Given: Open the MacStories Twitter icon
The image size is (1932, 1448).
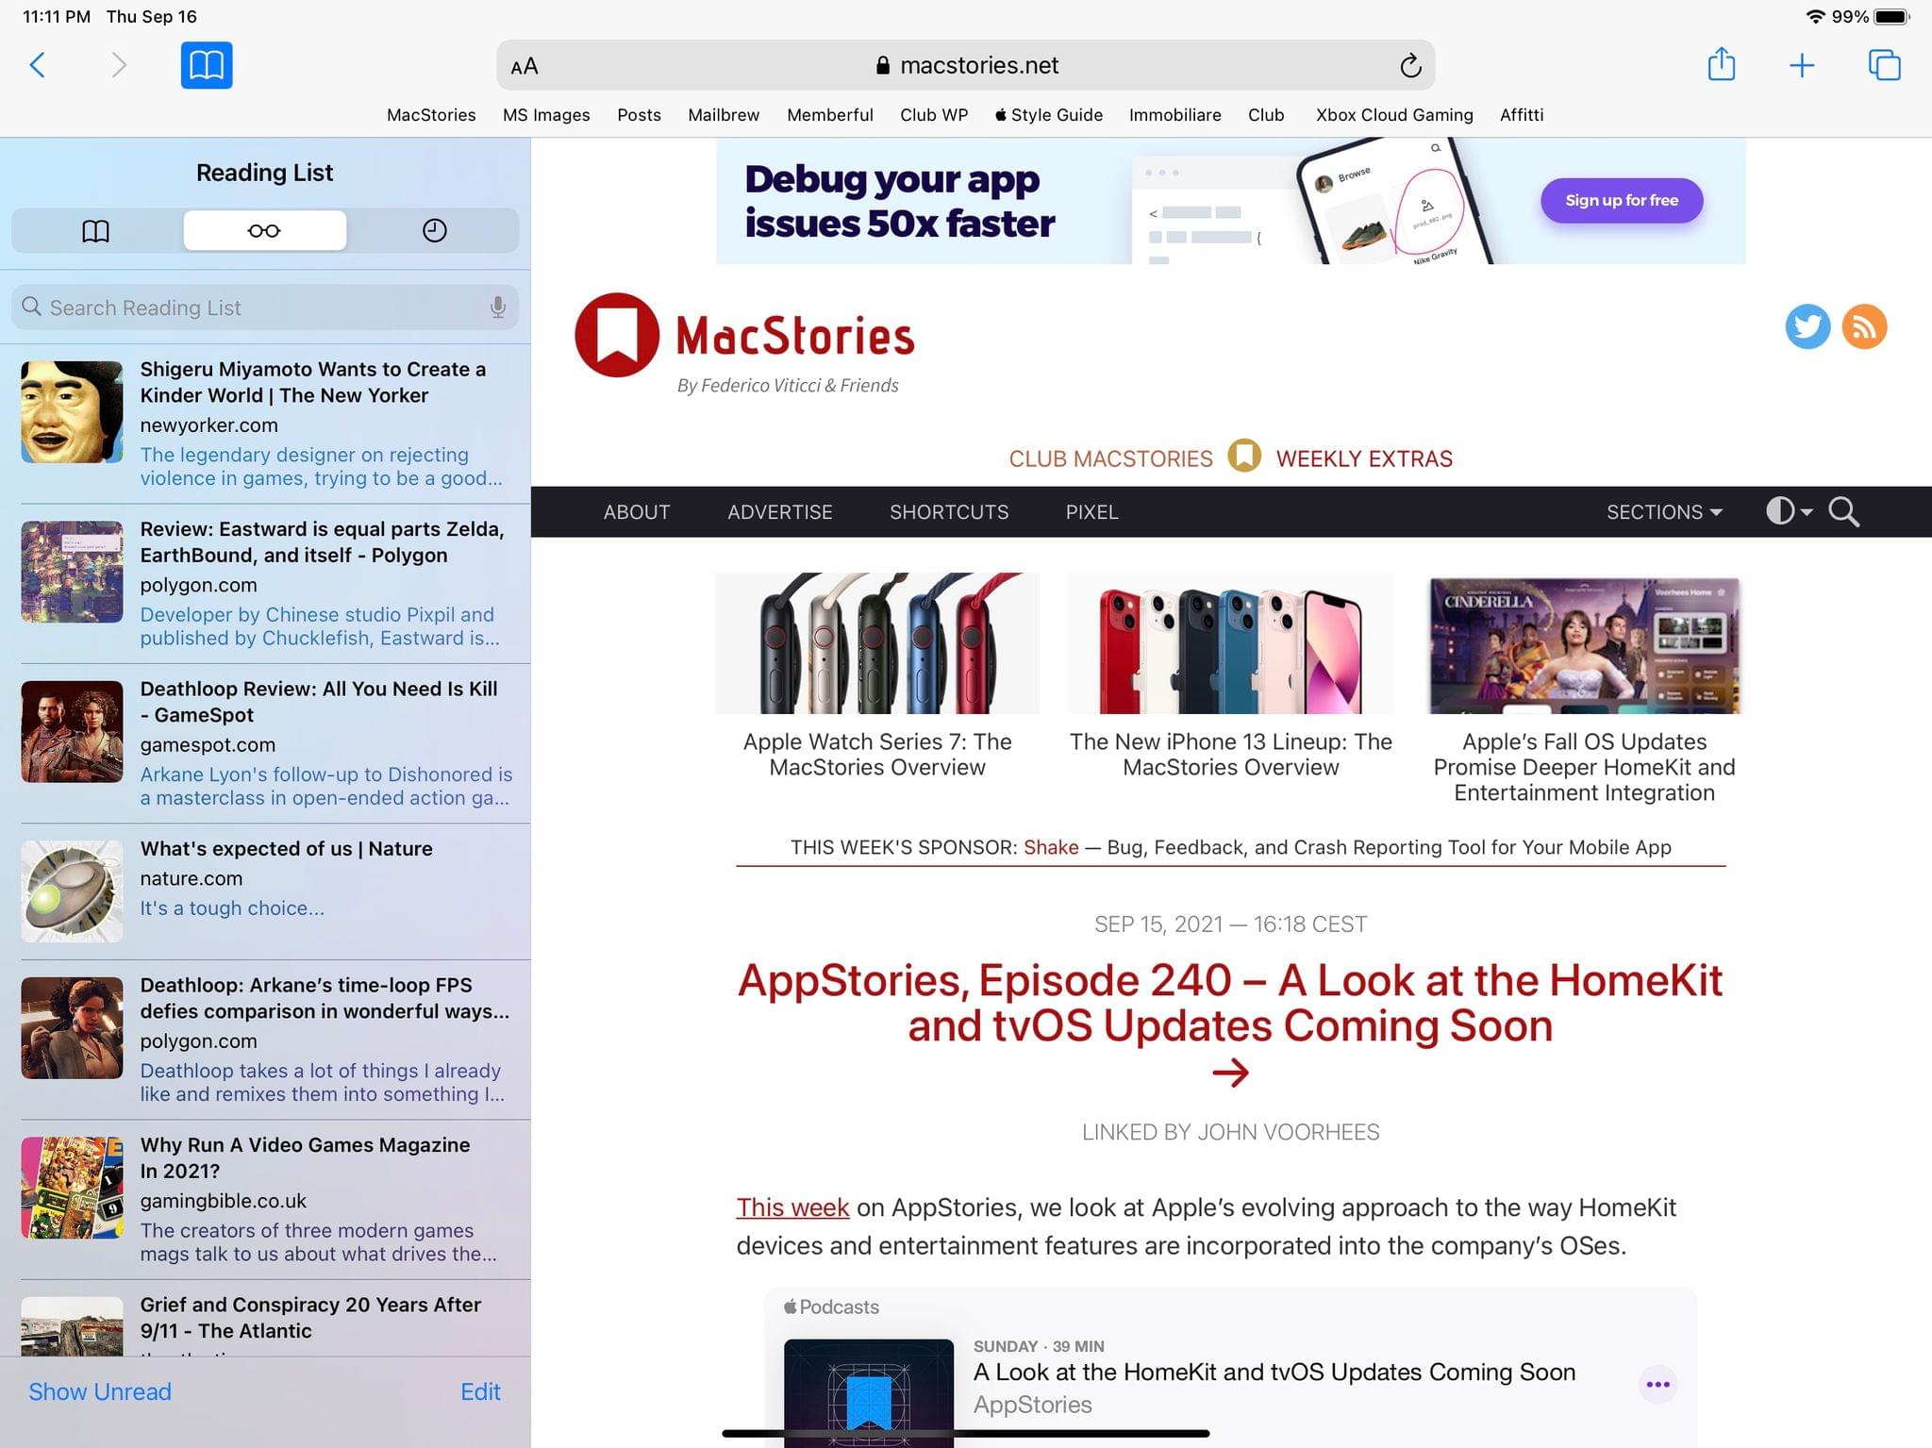Looking at the screenshot, I should click(x=1807, y=326).
